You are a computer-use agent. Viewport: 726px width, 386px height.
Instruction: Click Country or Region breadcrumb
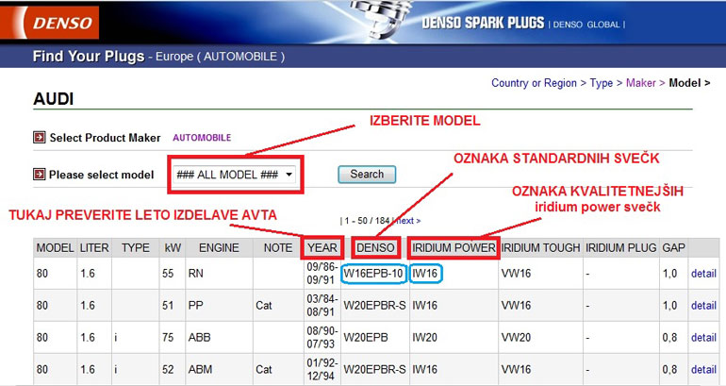point(534,83)
